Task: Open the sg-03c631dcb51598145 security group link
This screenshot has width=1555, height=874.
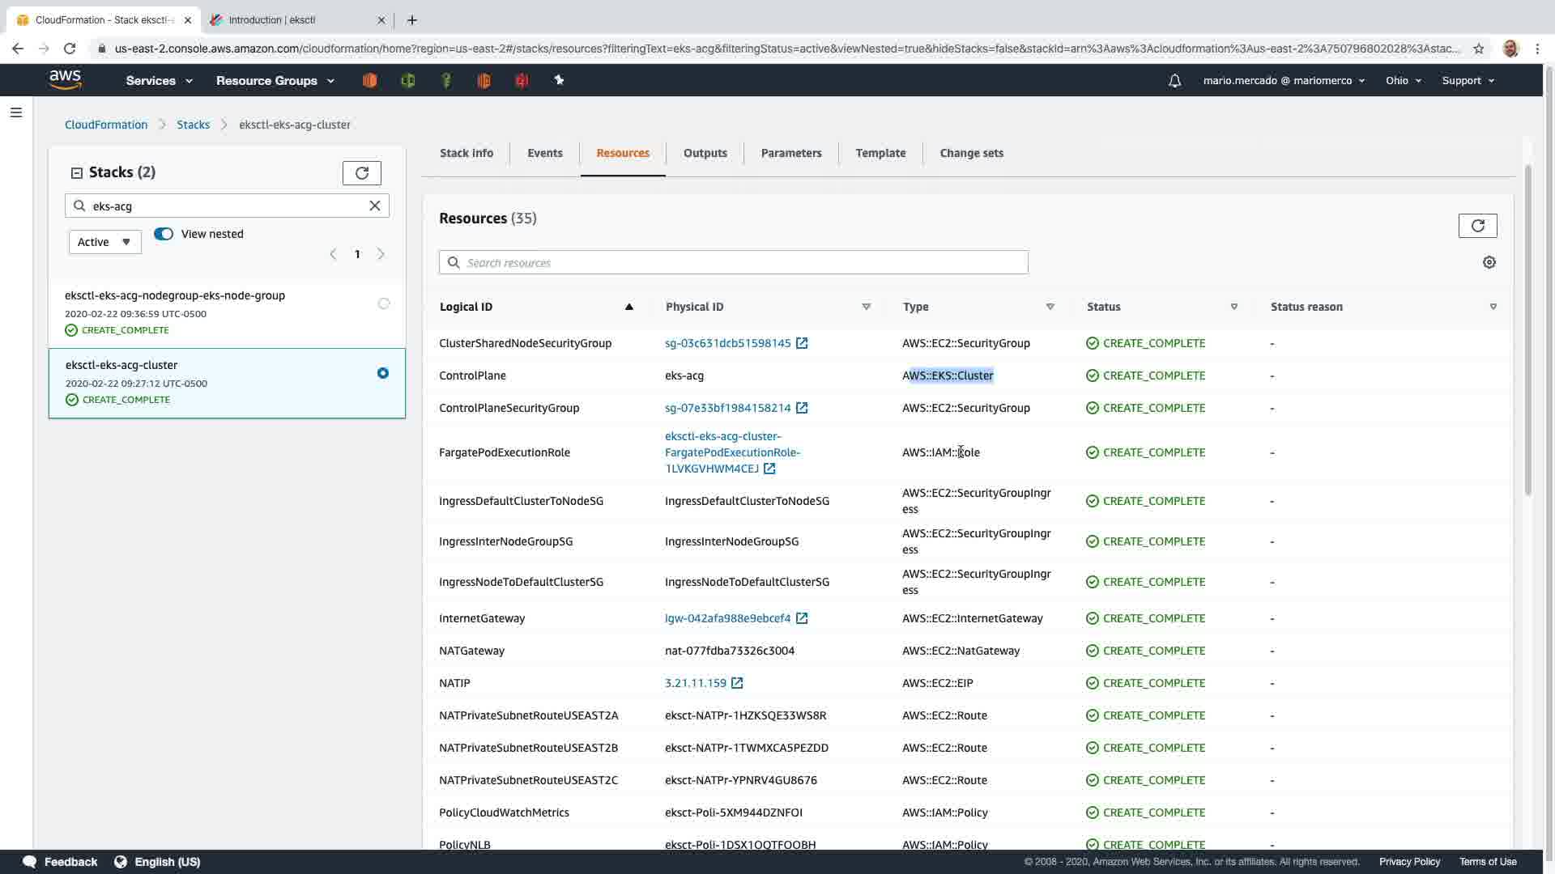Action: pos(727,343)
